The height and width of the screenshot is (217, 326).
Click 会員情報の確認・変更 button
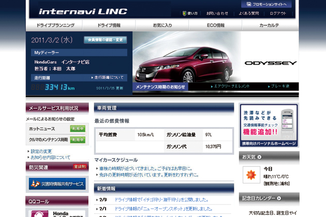tap(105, 40)
